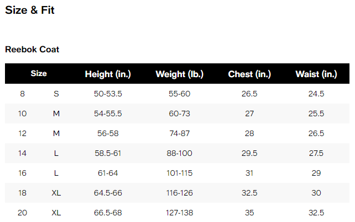Select the size 8 row number
This screenshot has height=222, width=355.
(22, 94)
